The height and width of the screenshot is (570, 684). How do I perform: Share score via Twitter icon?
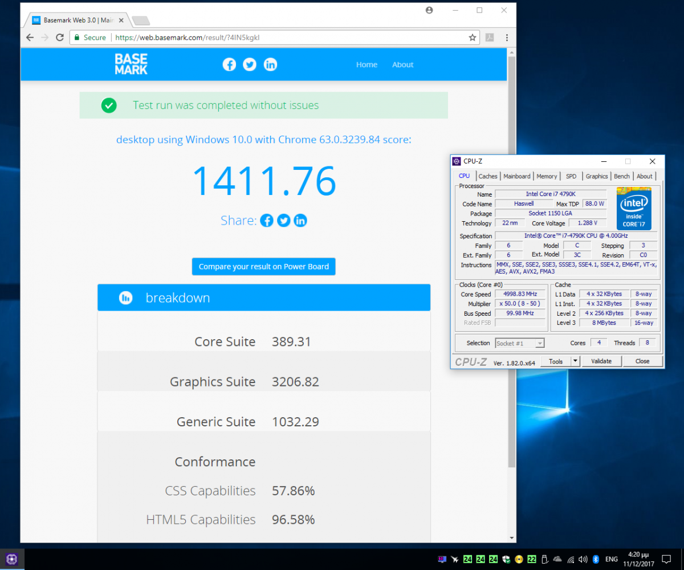click(x=284, y=221)
